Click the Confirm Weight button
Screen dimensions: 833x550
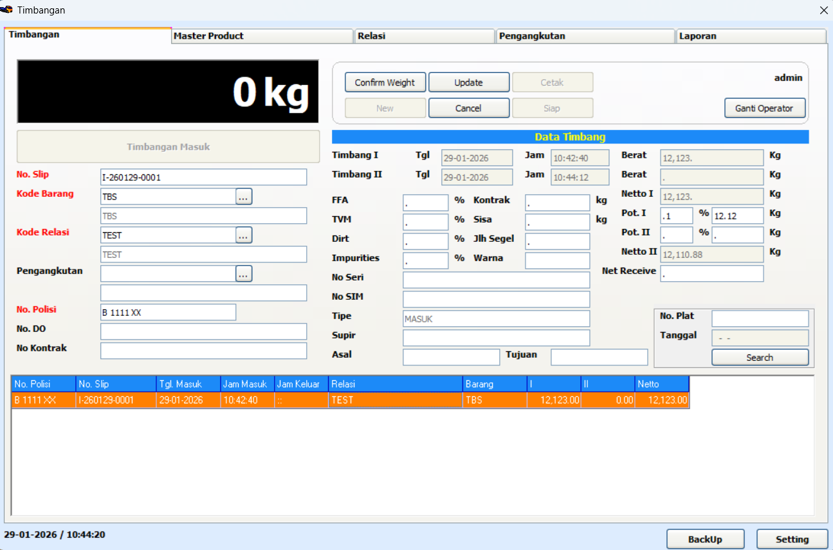point(385,82)
